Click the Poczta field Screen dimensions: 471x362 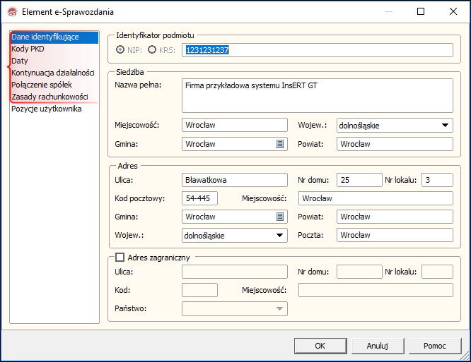click(x=395, y=235)
